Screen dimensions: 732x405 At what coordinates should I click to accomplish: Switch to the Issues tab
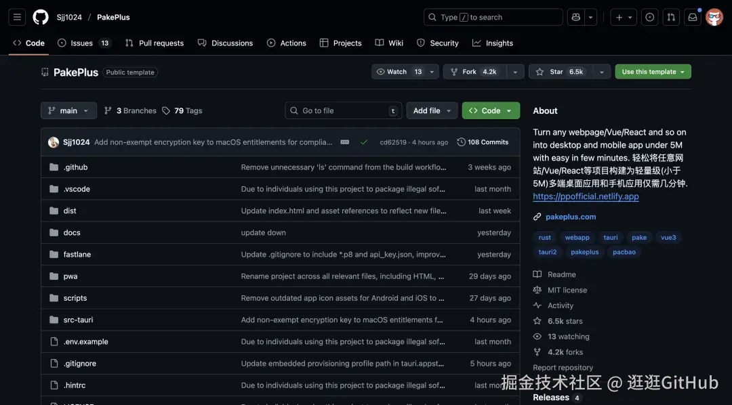[x=84, y=43]
